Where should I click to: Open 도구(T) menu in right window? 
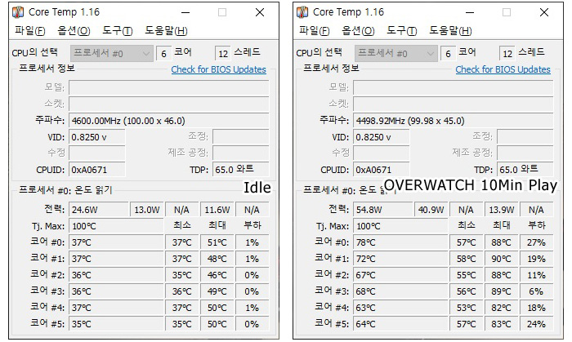click(x=401, y=30)
